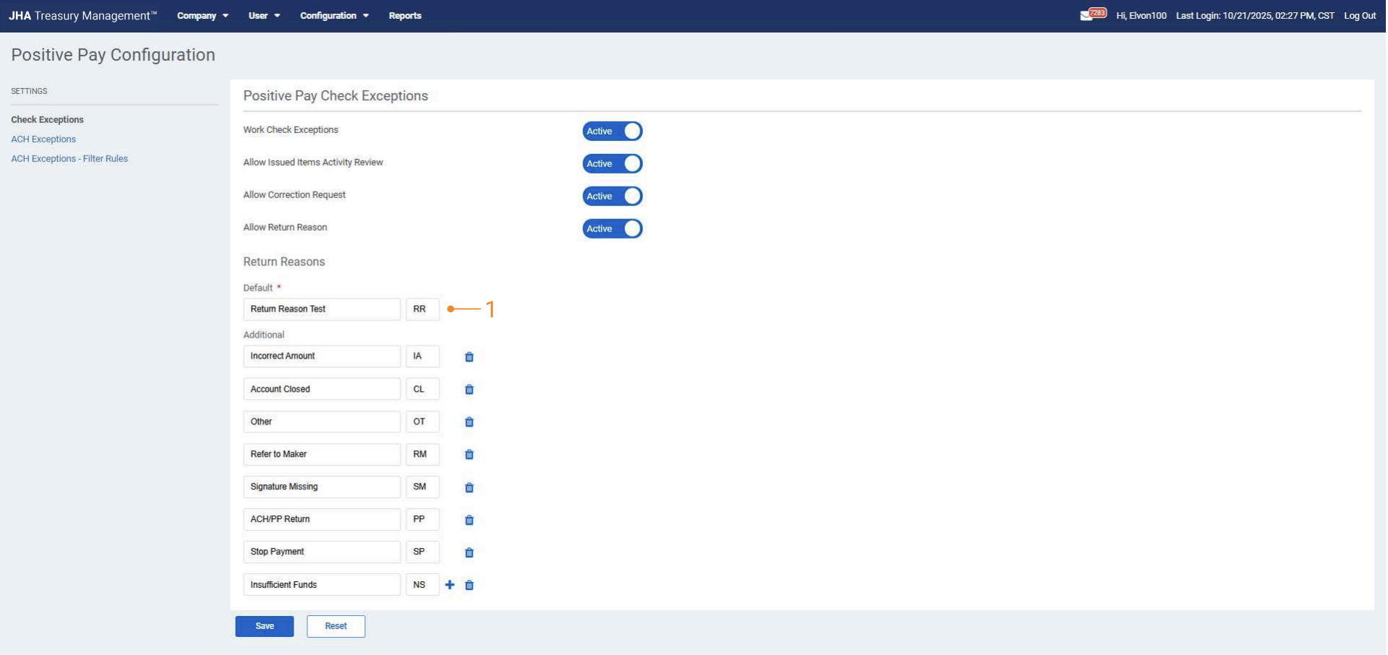Viewport: 1388px width, 655px height.
Task: Add a new return reason with plus icon
Action: tap(450, 585)
